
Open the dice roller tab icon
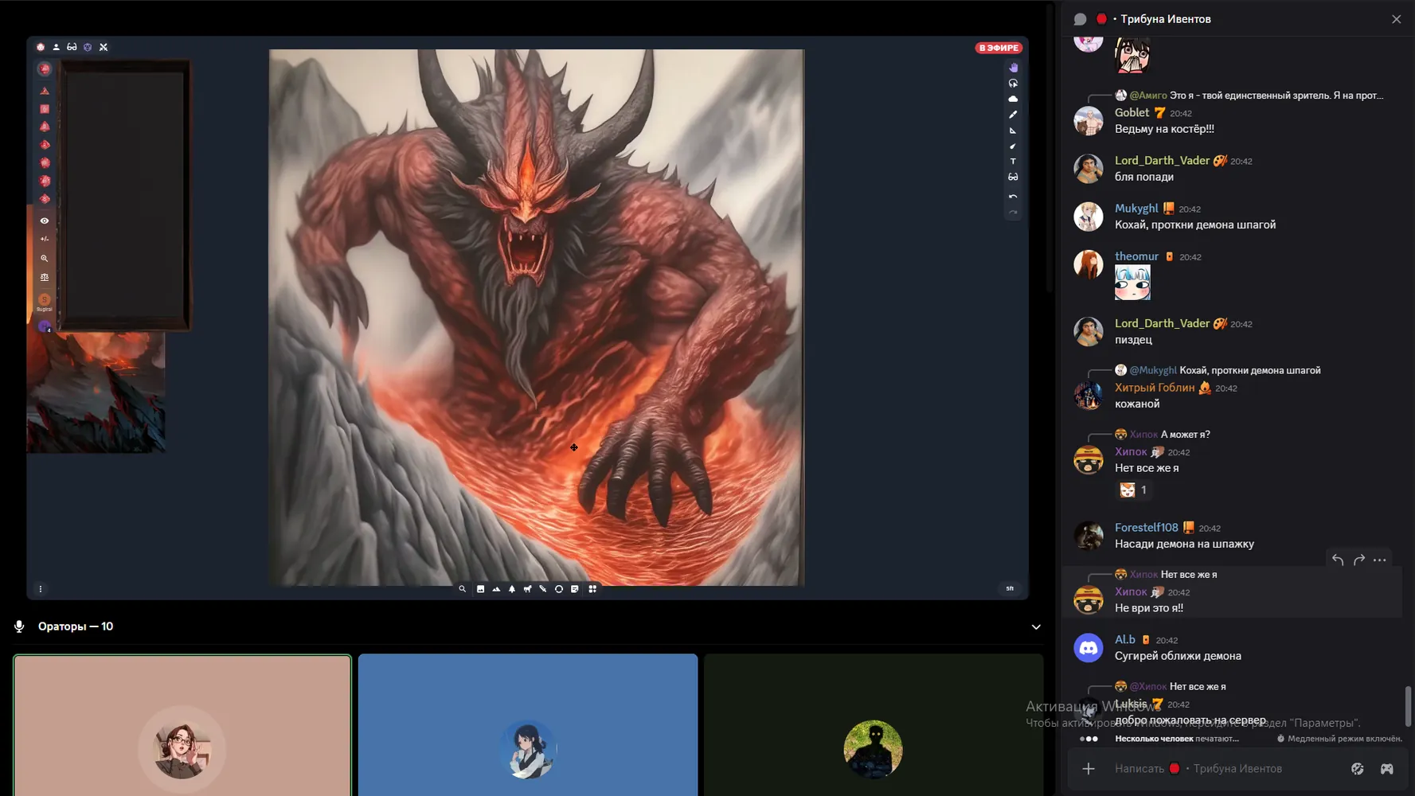click(x=41, y=47)
